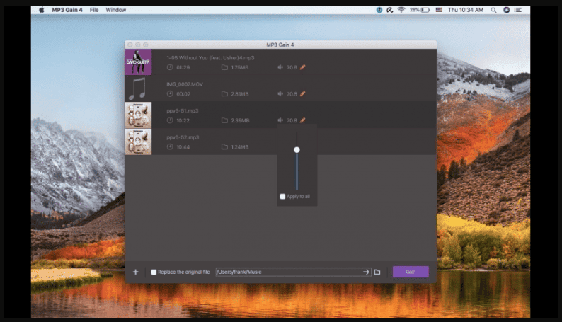Select file name ppv6-51.mp3
The image size is (562, 322).
[x=183, y=110]
